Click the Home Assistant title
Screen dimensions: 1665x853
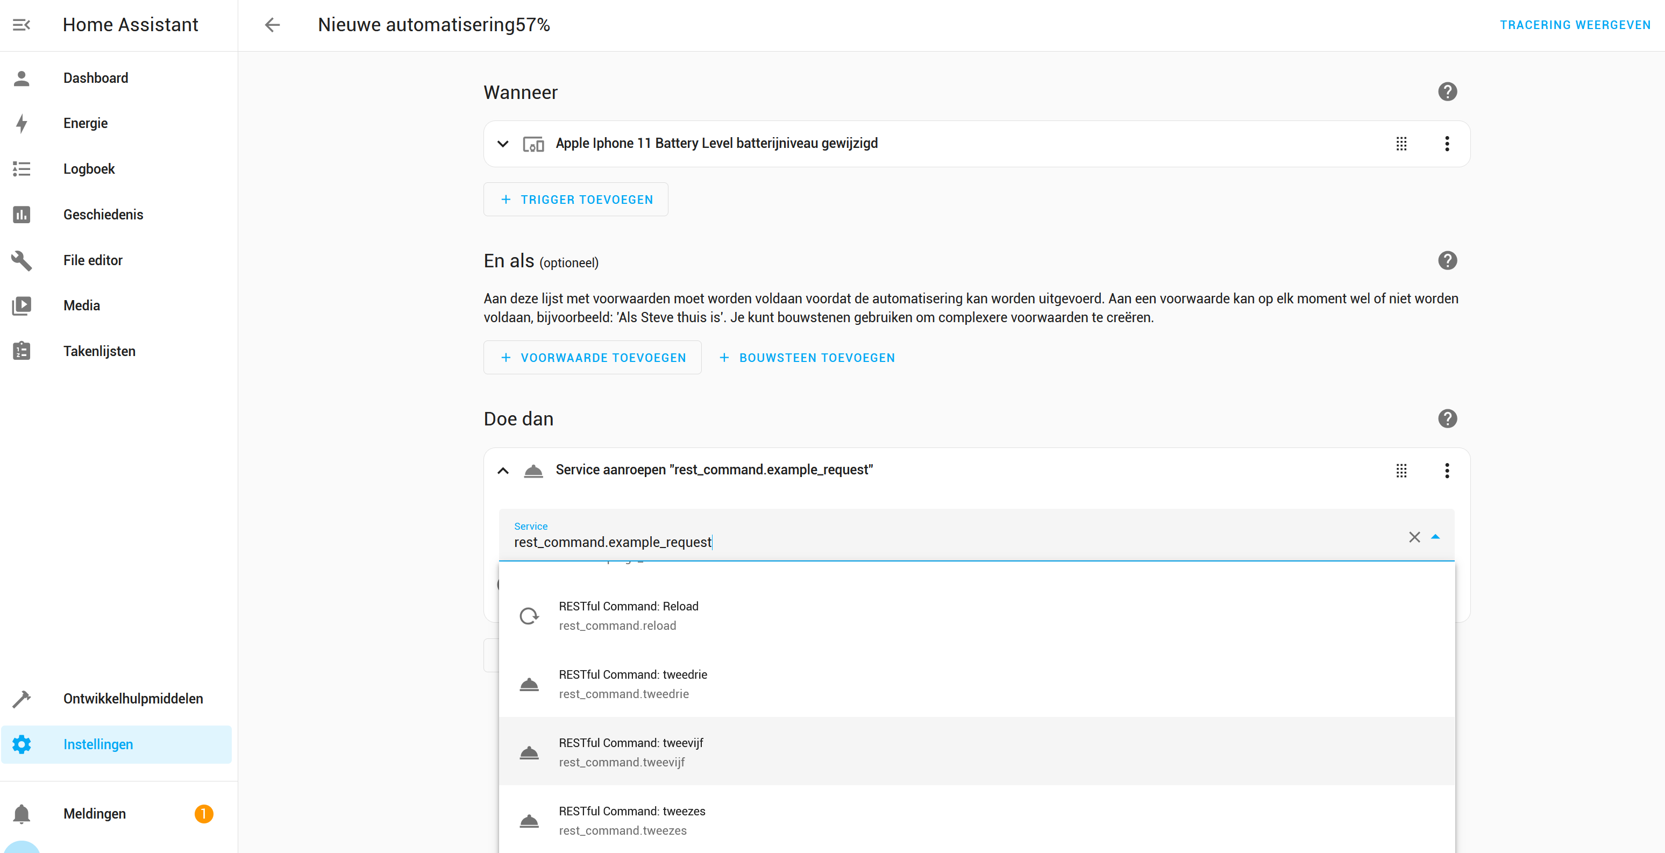pyautogui.click(x=131, y=25)
